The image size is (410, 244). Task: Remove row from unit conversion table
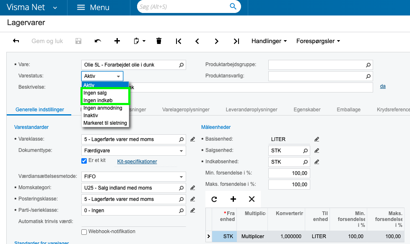click(252, 199)
